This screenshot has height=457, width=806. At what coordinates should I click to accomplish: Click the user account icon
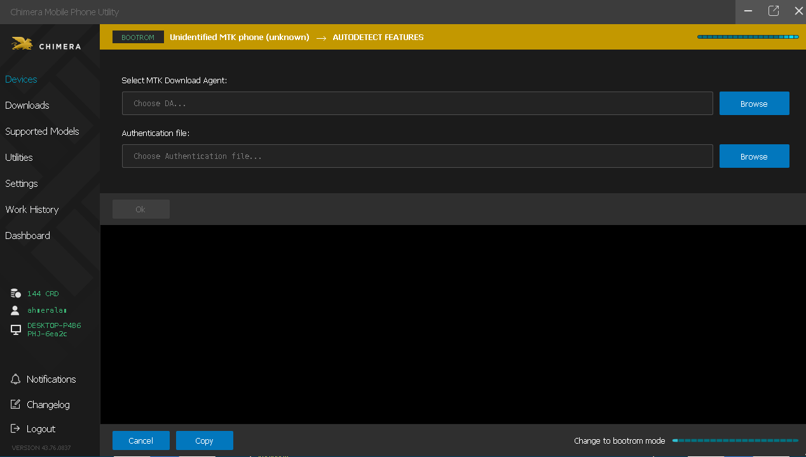(x=15, y=310)
